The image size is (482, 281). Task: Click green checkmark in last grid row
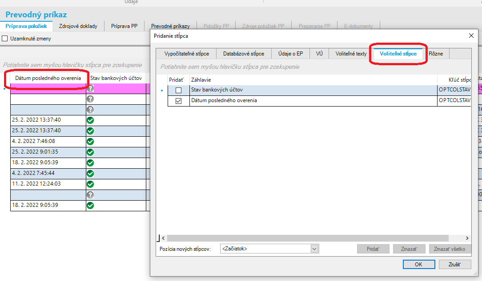click(90, 206)
